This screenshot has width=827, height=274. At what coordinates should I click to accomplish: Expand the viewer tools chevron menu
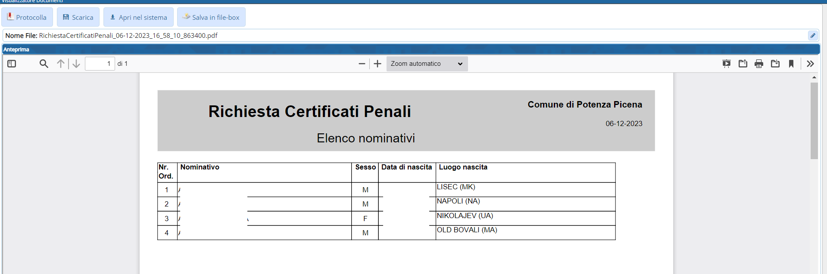pos(810,64)
